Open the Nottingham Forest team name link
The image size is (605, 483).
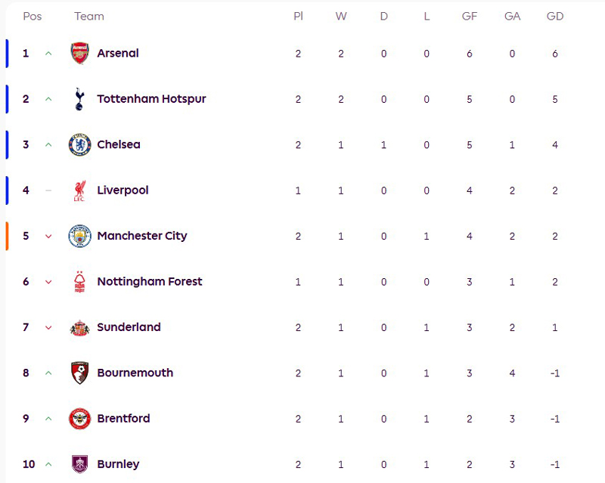coord(150,282)
